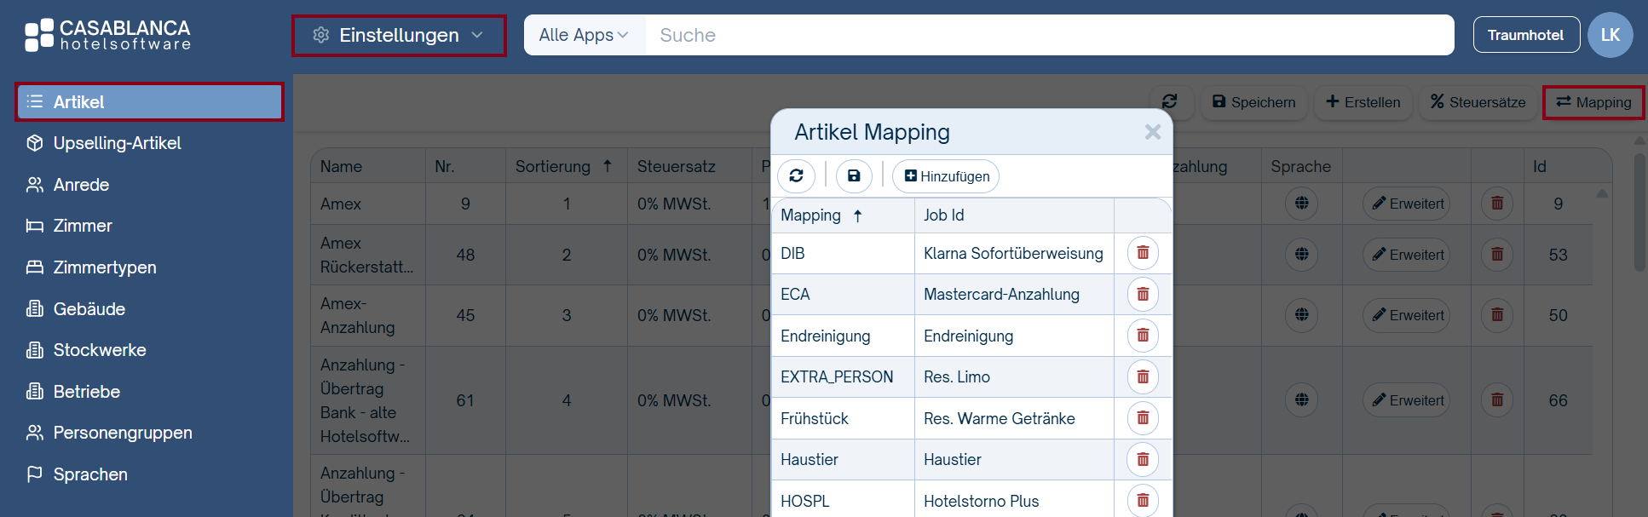
Task: Delete the EXTRA_PERSON mapping row
Action: (1143, 377)
